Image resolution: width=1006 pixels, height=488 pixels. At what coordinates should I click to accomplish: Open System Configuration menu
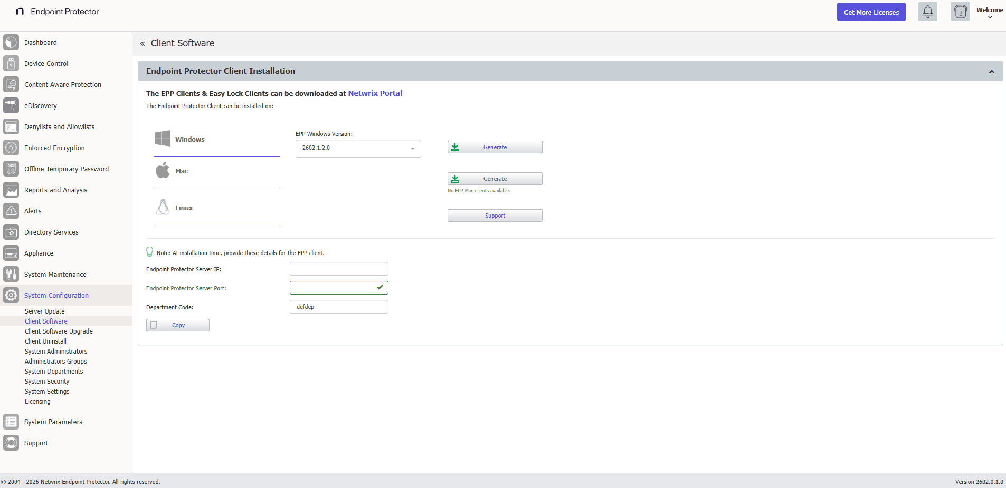[x=56, y=296]
